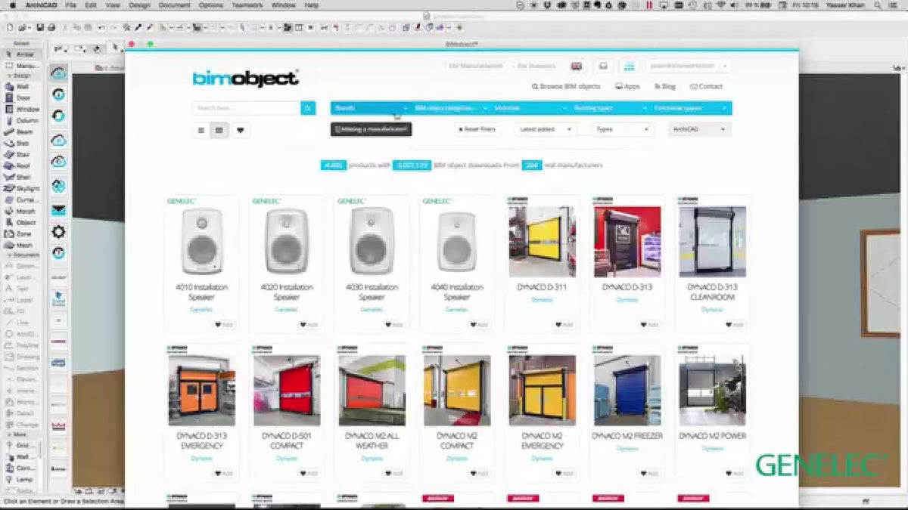
Task: Choose the Column tool
Action: coord(21,120)
